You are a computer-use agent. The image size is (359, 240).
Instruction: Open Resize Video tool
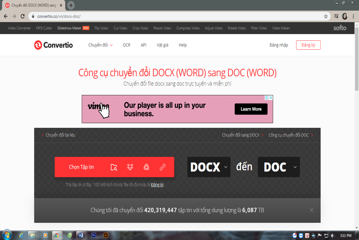coord(162,28)
